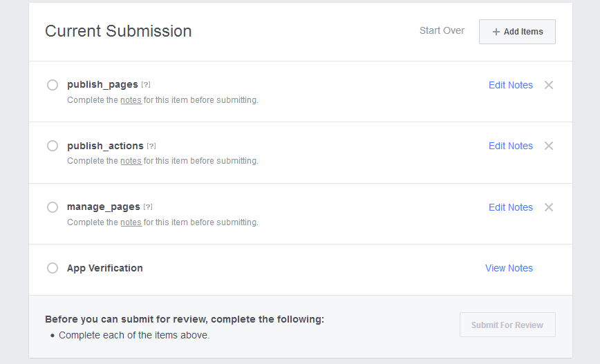
Task: Select the publish_pages status circle
Action: [53, 85]
